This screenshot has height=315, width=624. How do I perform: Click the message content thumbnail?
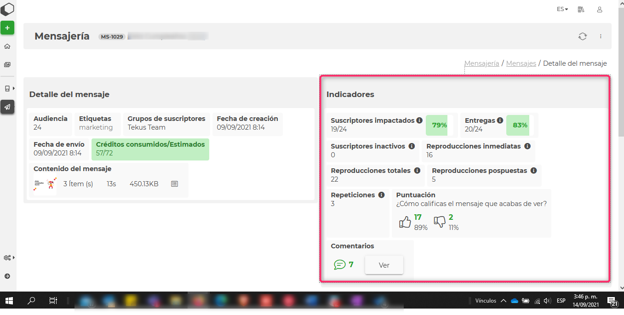coord(45,184)
